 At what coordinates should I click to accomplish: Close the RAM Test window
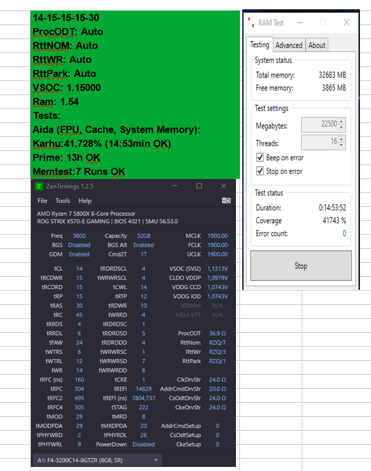point(347,23)
